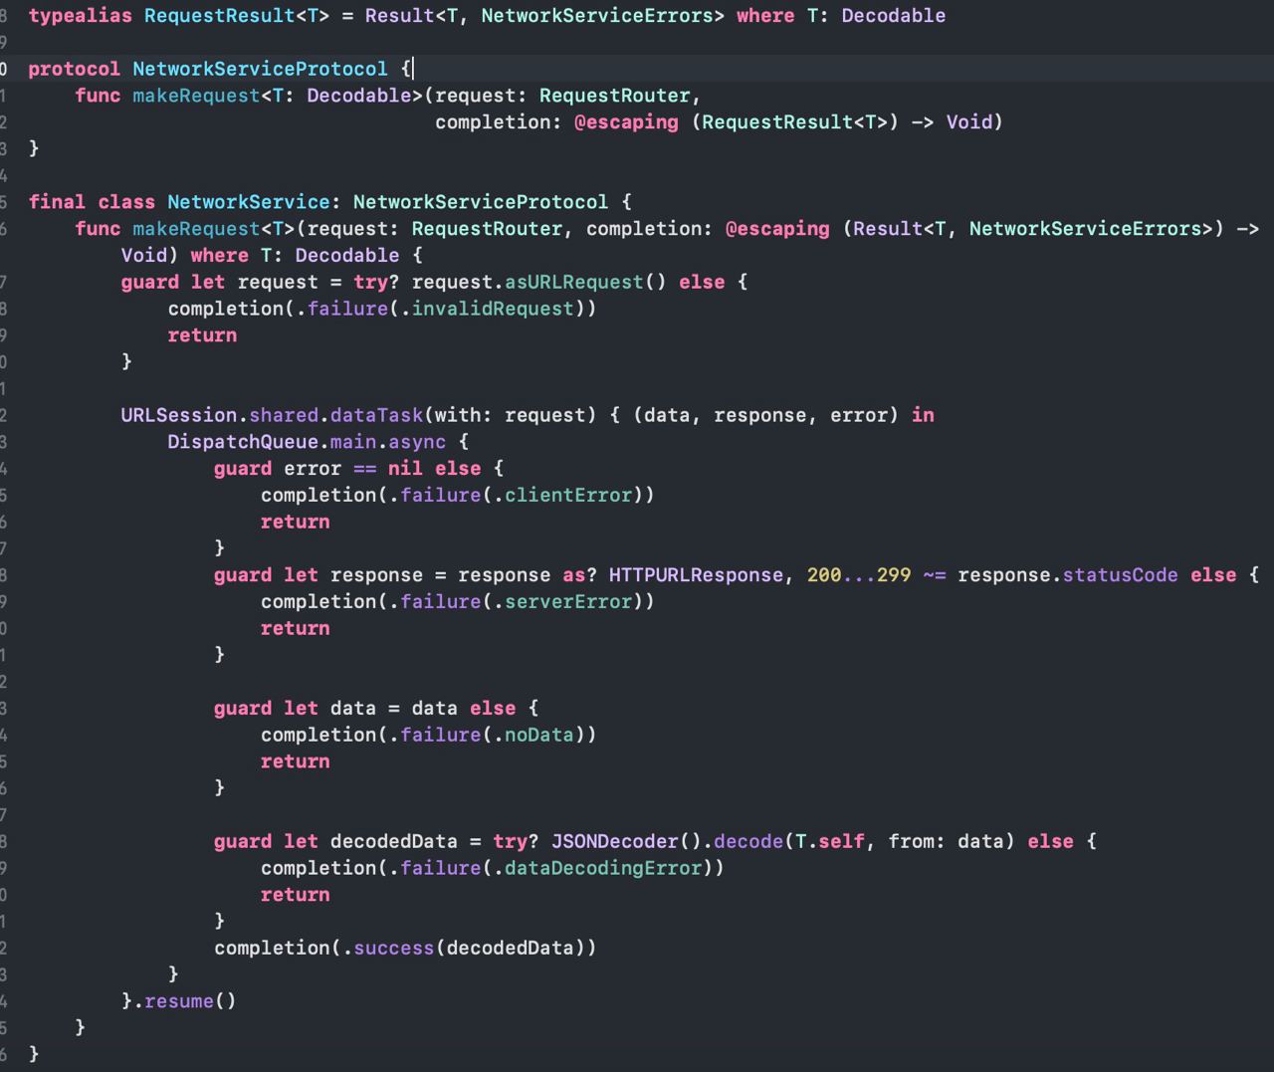Viewport: 1274px width, 1072px height.
Task: Click the RequestRouter type in the protocol
Action: tap(614, 96)
